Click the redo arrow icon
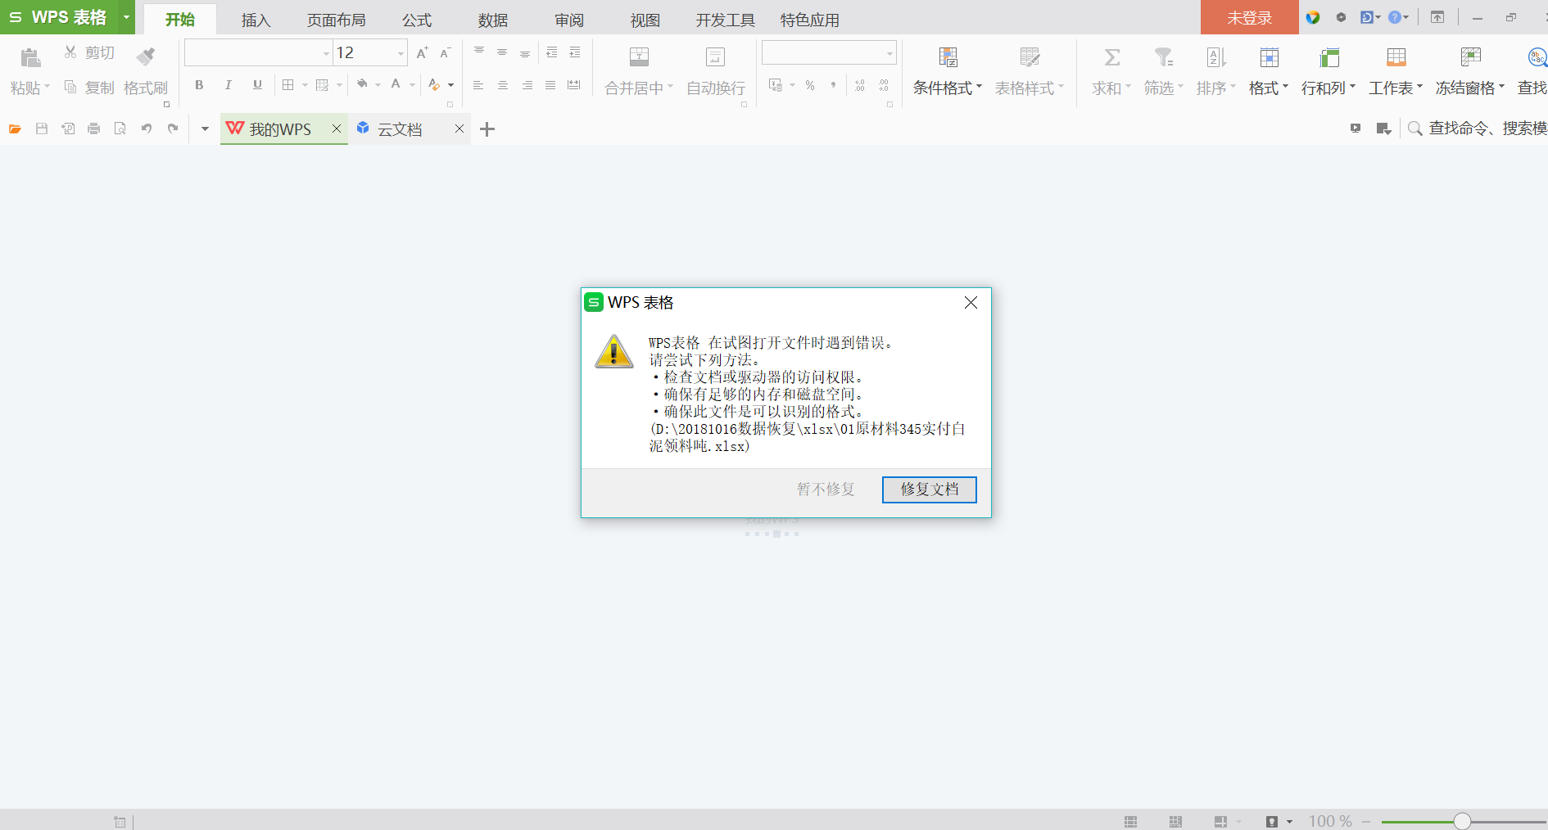 coord(173,129)
